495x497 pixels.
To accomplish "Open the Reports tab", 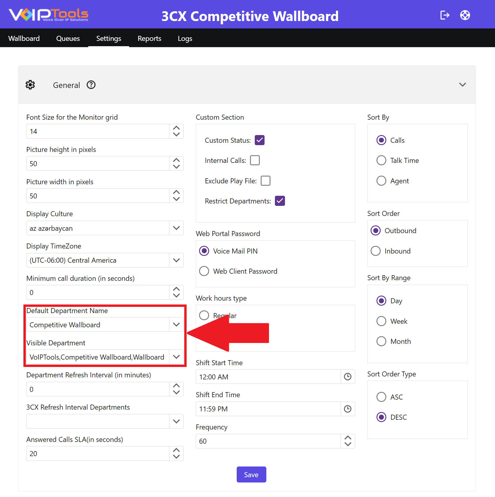I will [x=149, y=39].
